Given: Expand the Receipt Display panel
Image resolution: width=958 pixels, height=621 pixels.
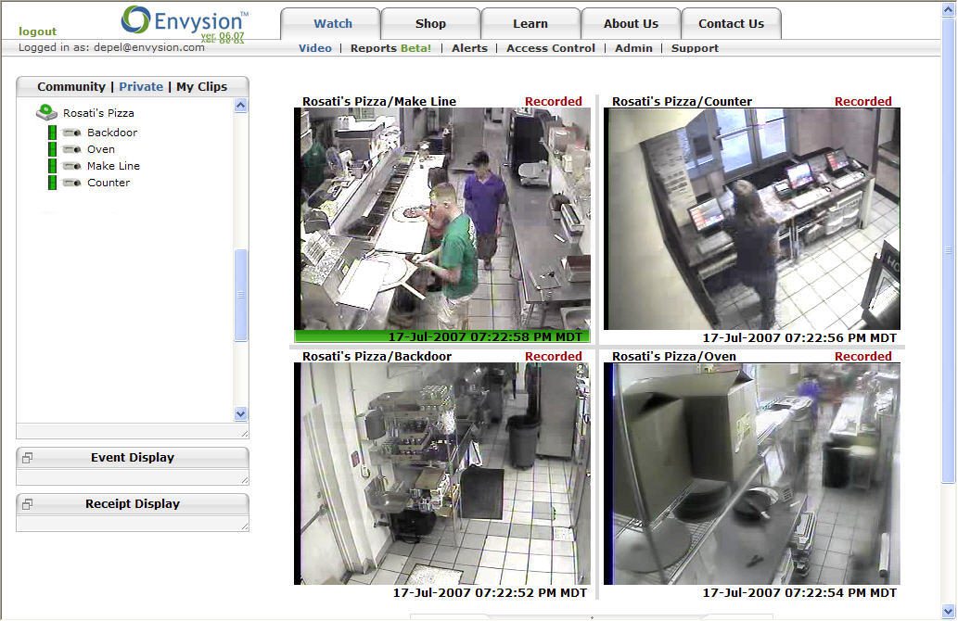Looking at the screenshot, I should point(27,504).
